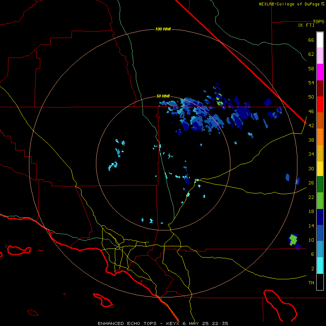Click the legend value 18
326x326 pixels.
pyautogui.click(x=311, y=212)
